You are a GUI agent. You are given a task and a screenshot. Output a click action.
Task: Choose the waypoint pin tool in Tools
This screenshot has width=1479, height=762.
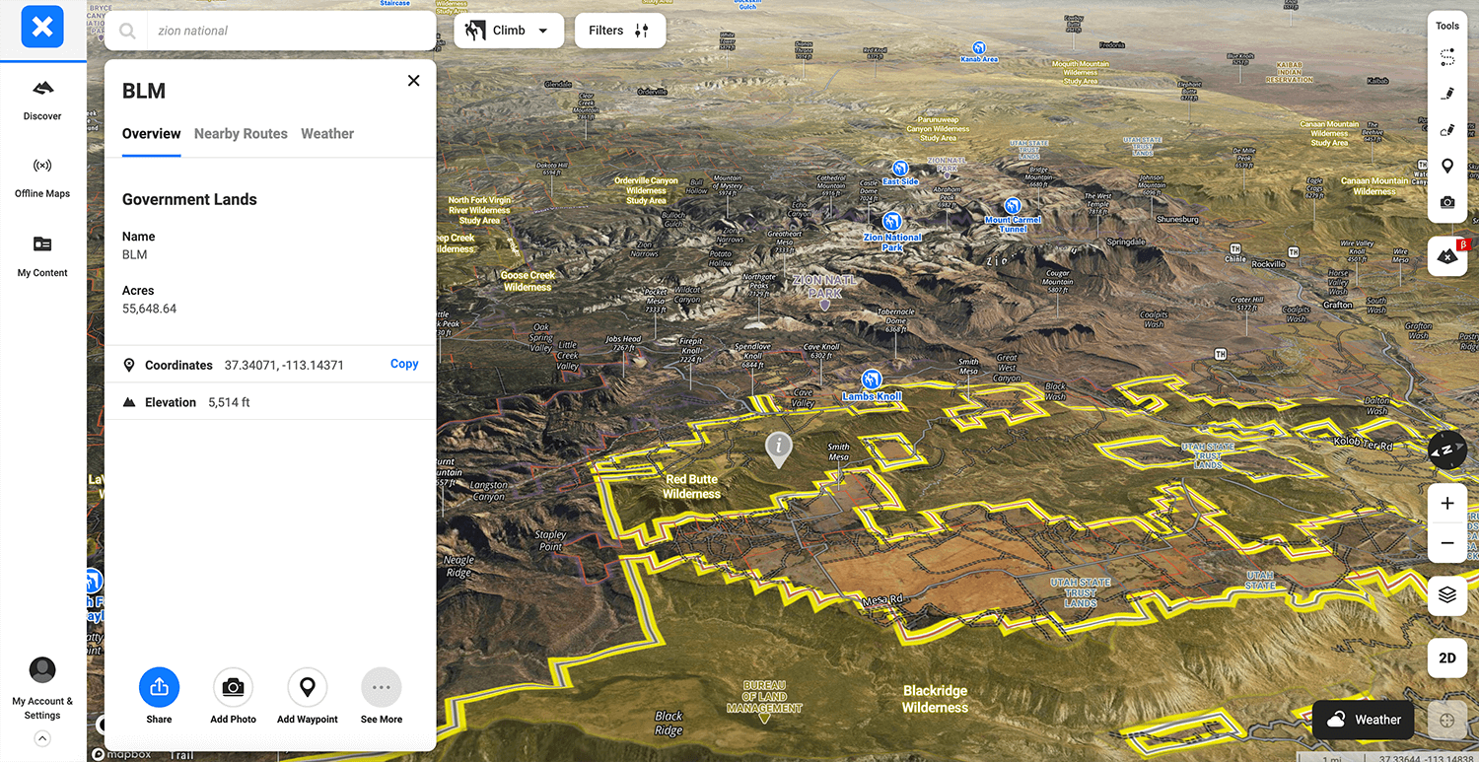click(x=1446, y=166)
